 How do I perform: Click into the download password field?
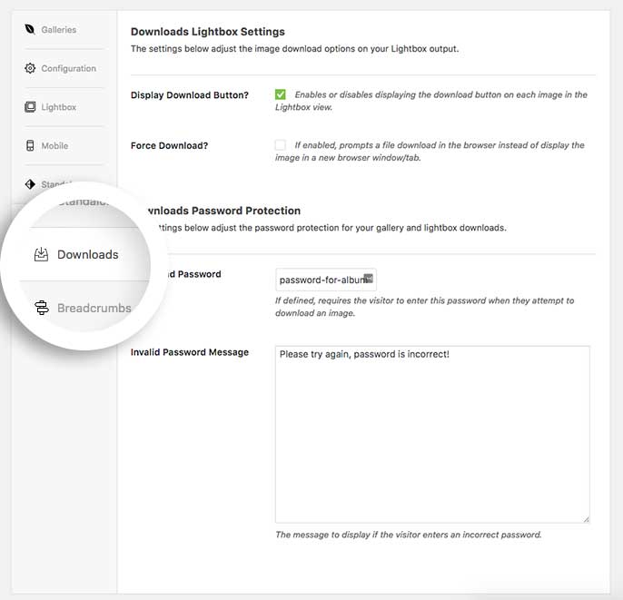[x=326, y=280]
